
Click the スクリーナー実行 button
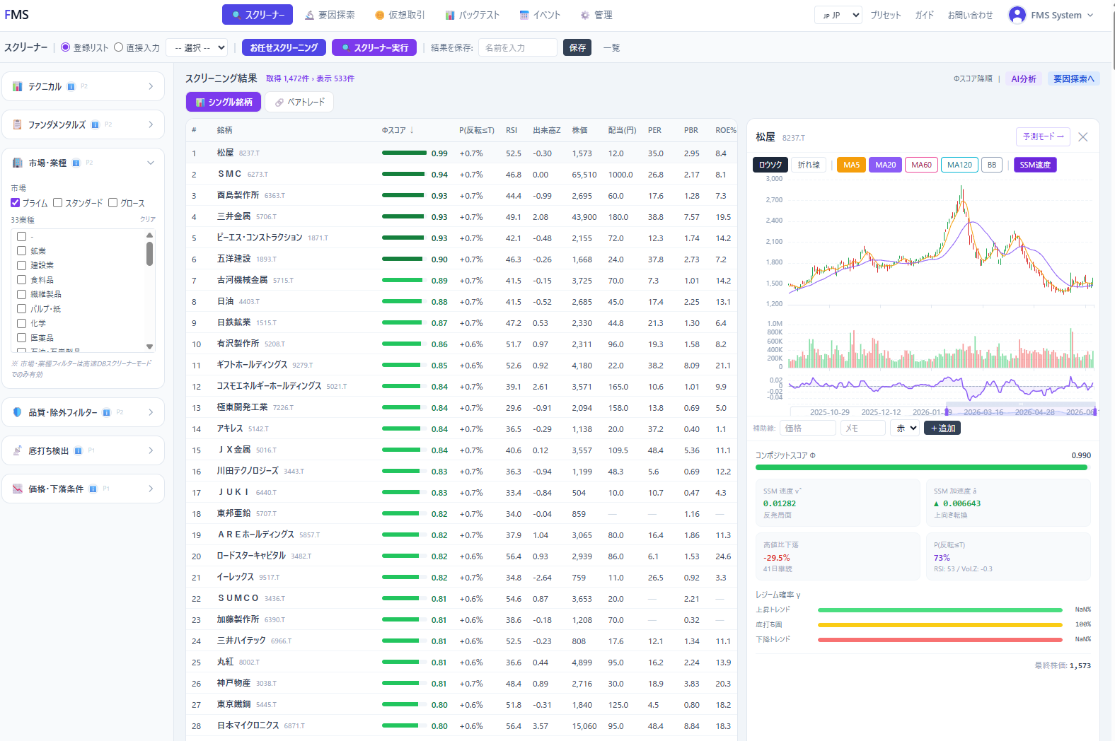coord(374,47)
